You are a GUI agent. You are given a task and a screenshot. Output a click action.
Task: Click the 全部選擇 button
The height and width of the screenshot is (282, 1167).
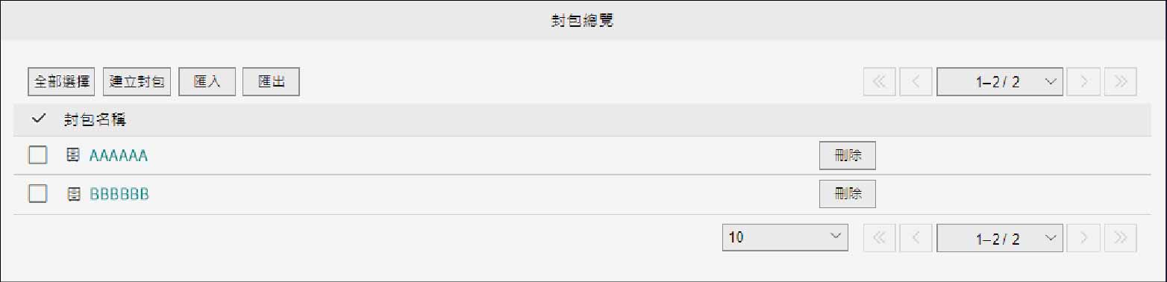(x=61, y=82)
